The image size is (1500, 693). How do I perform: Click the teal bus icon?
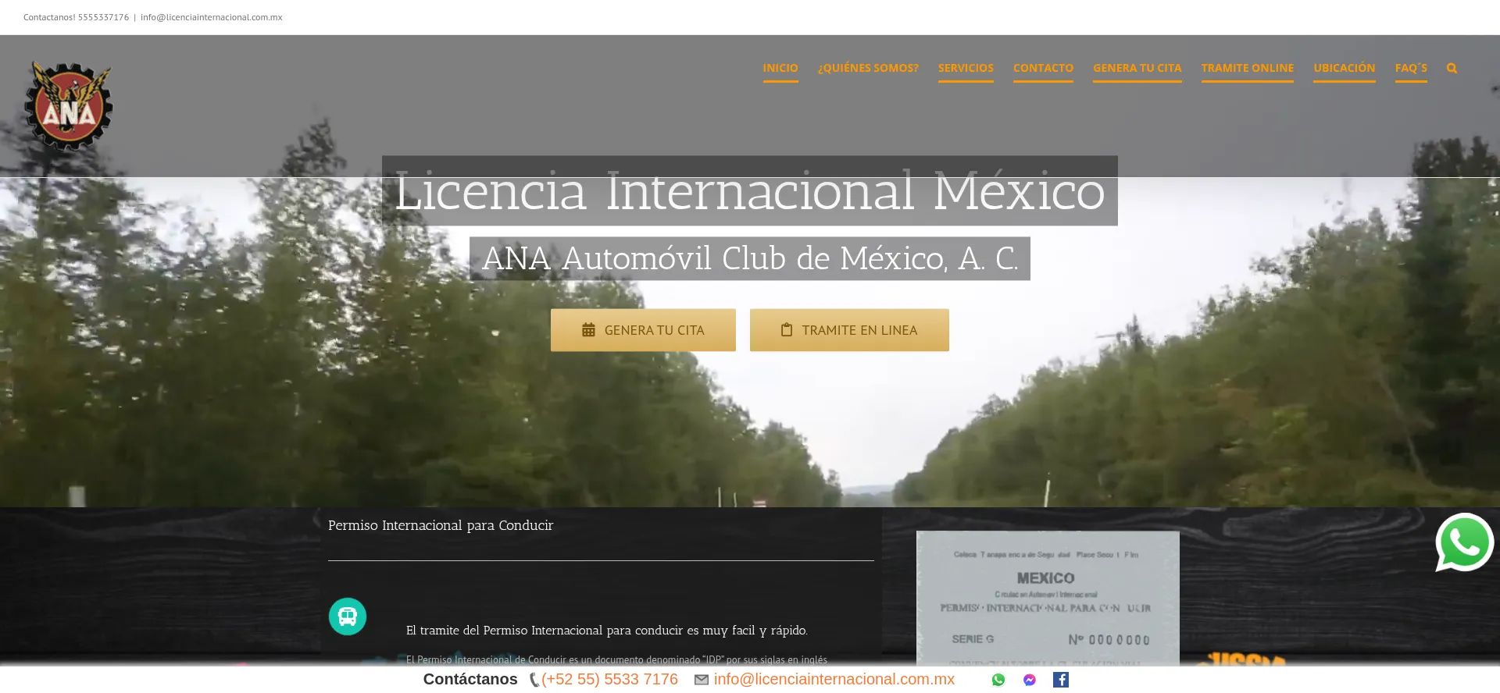click(348, 617)
